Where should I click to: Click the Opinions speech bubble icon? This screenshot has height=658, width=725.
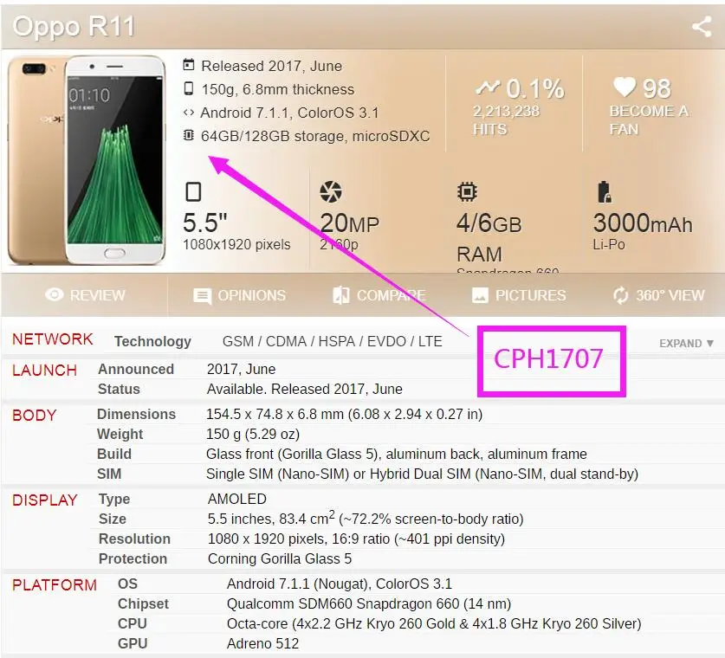click(x=202, y=296)
